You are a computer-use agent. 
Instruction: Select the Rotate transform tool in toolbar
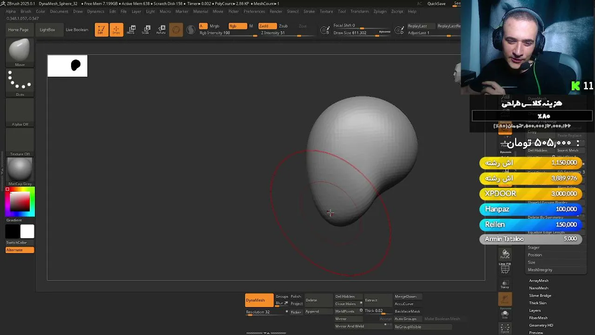(161, 30)
